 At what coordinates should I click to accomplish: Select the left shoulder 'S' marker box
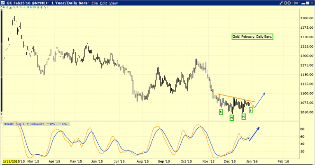(x=221, y=112)
